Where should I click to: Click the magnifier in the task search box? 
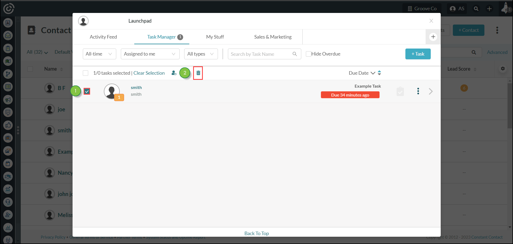[x=295, y=54]
